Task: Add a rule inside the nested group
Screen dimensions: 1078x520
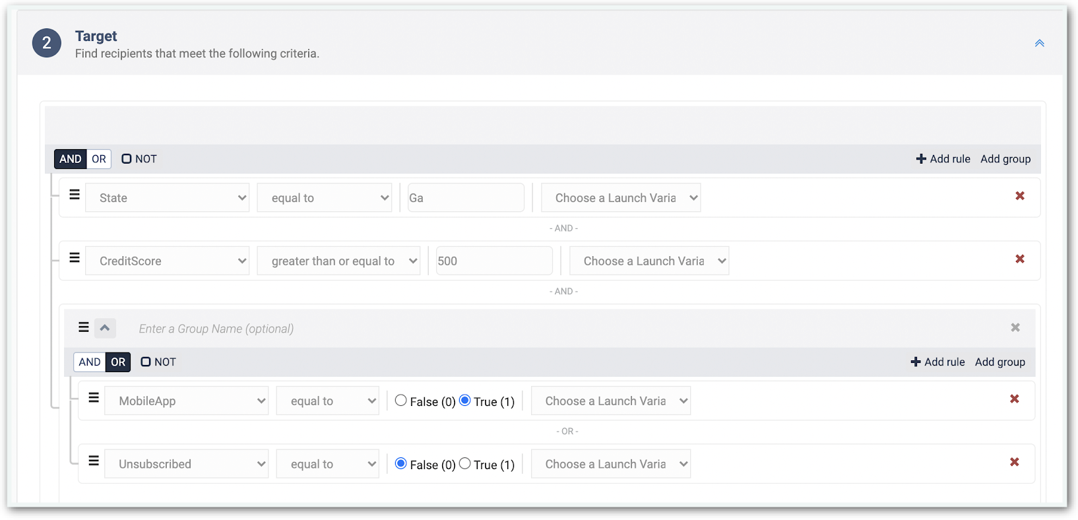Action: 938,362
